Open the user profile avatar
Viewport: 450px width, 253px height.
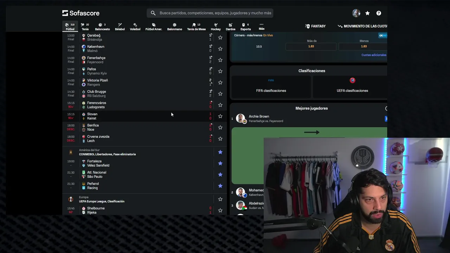356,13
